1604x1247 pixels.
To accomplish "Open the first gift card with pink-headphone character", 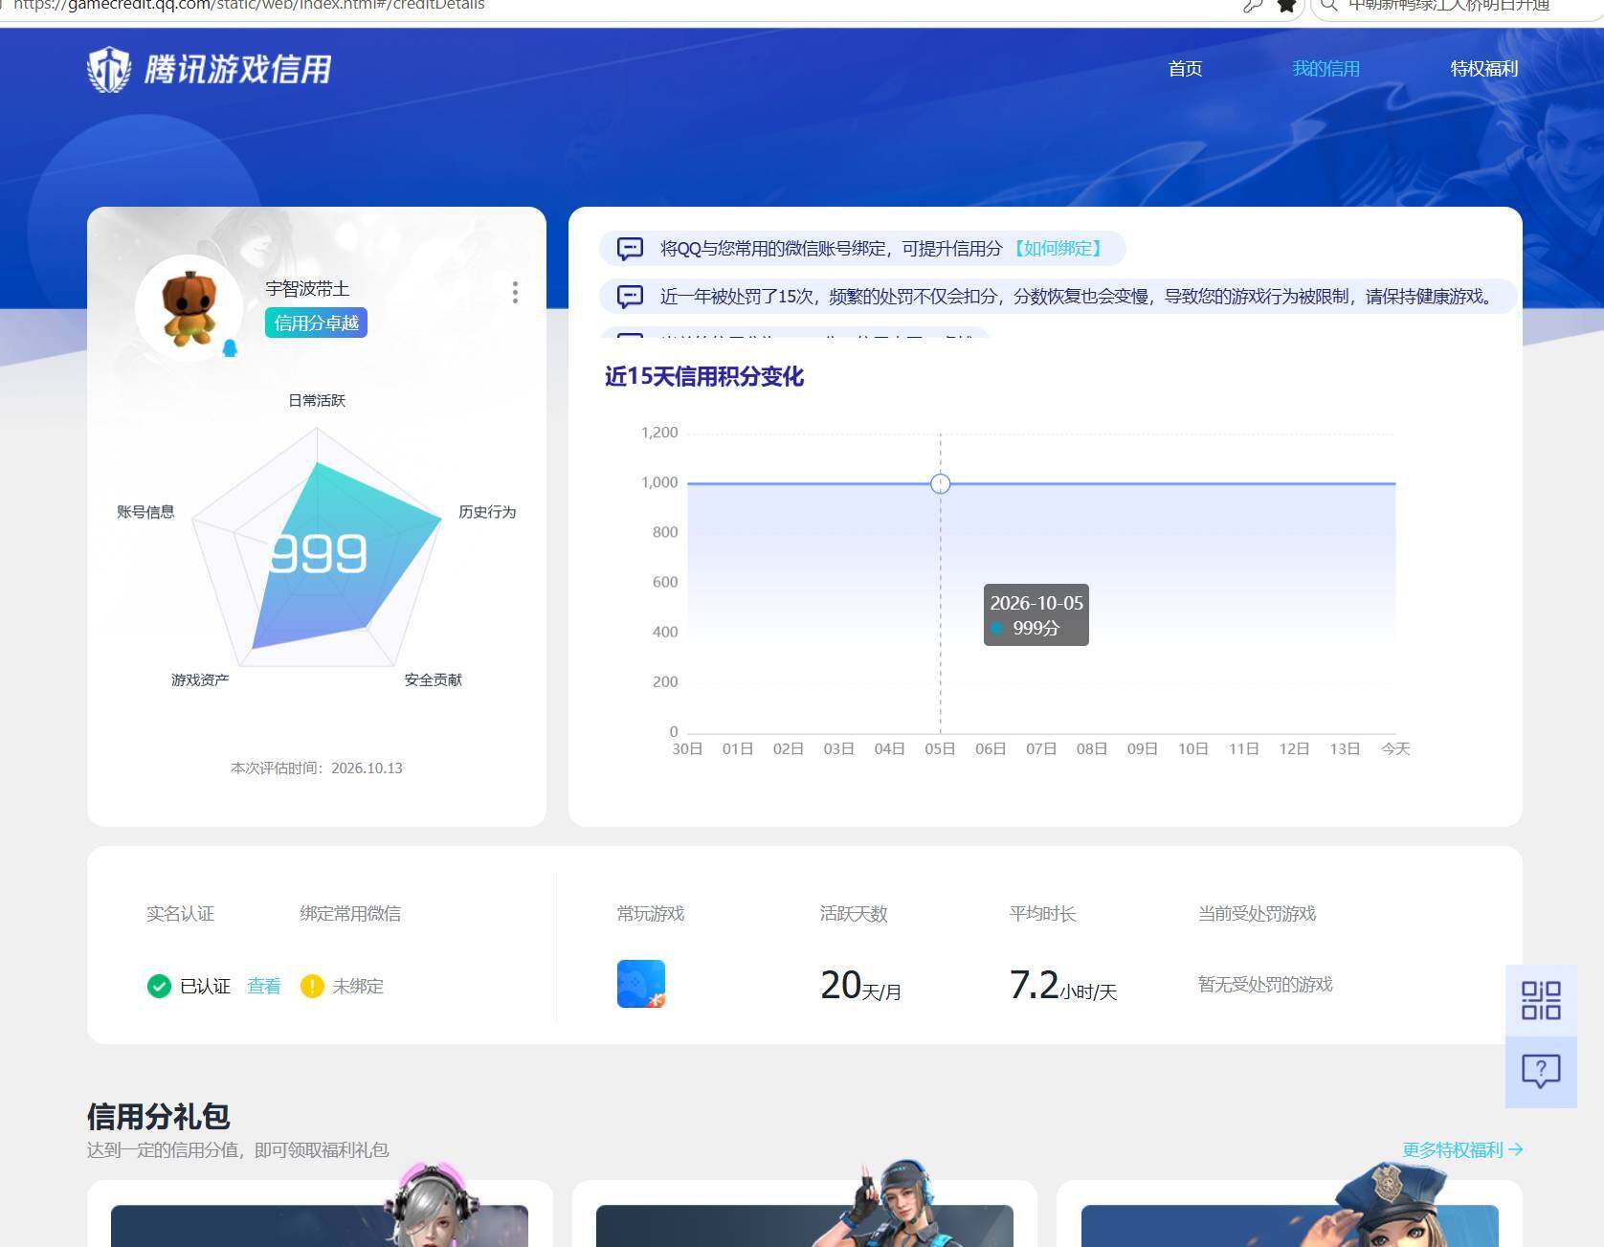I will pos(320,1214).
